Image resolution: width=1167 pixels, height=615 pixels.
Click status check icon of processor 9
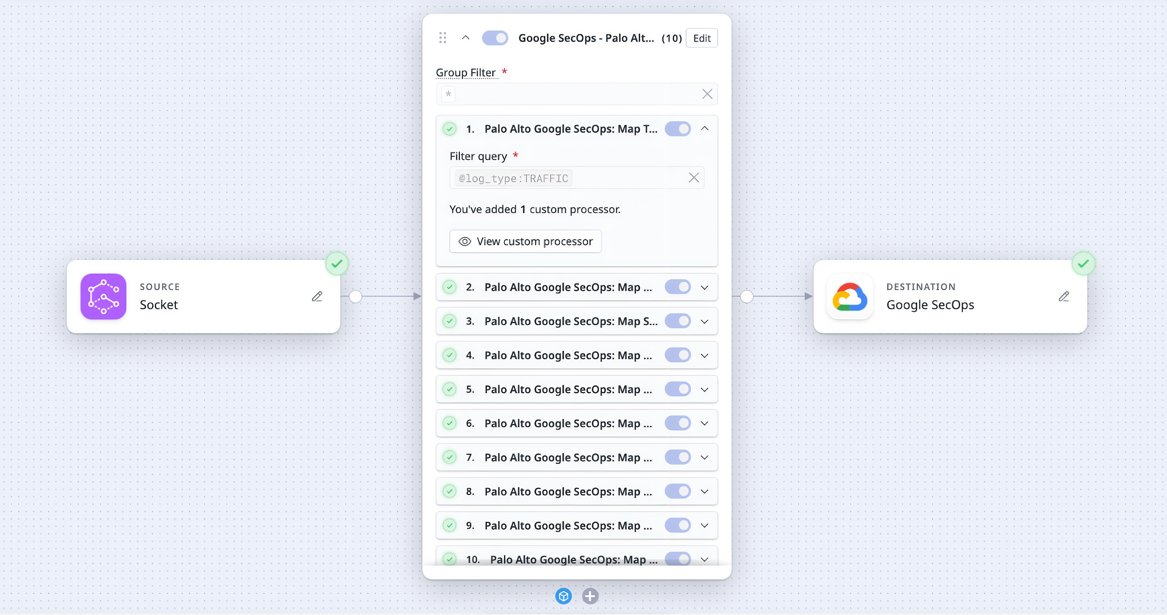(449, 525)
